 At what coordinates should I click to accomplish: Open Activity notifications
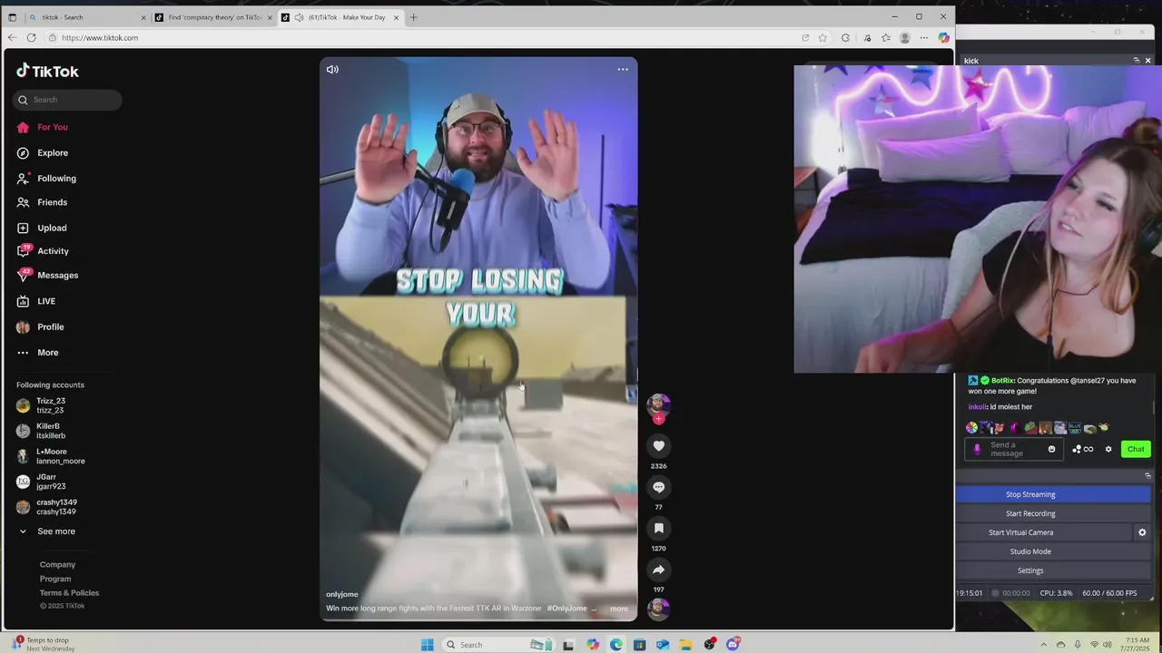coord(53,251)
